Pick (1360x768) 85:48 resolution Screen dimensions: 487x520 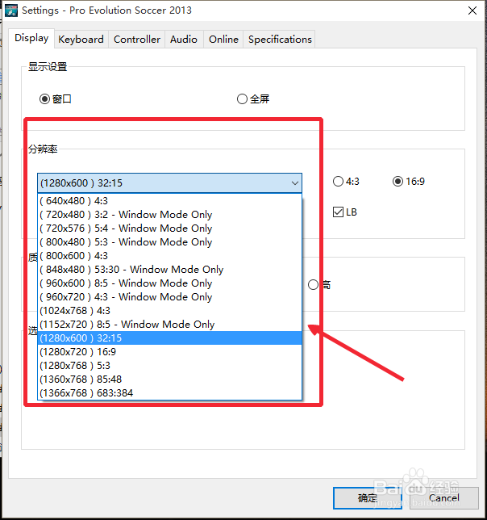[170, 379]
